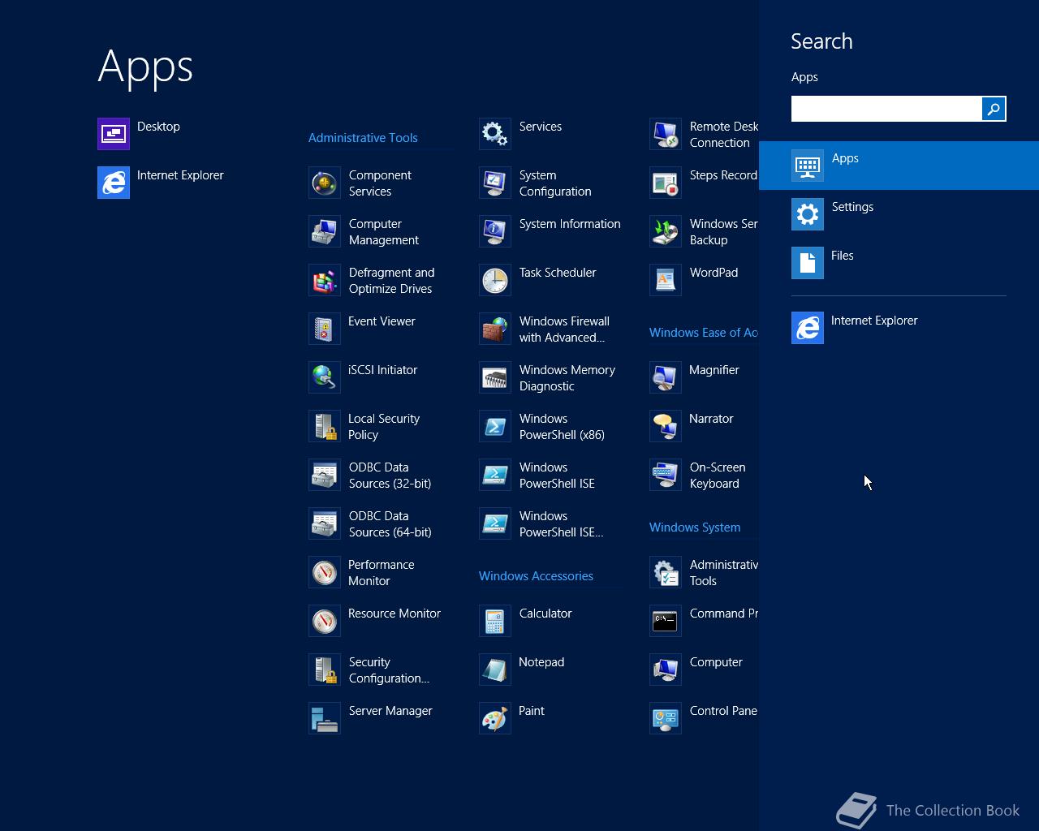
Task: Open Security Configuration wizard icon
Action: point(325,670)
